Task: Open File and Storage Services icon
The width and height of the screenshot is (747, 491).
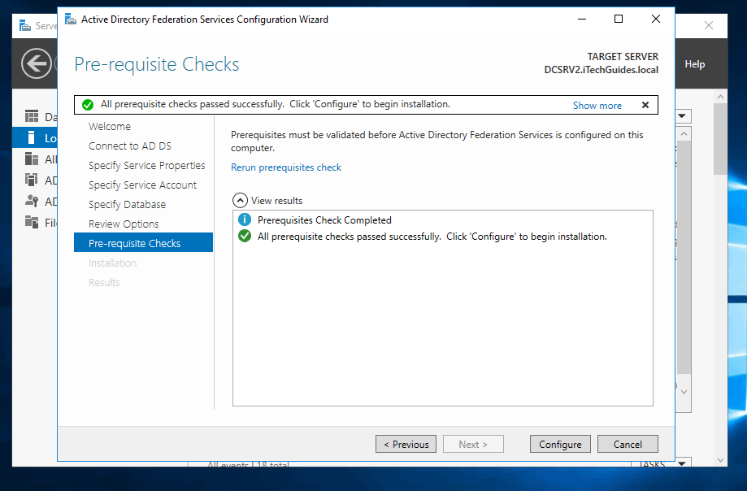Action: pos(30,222)
